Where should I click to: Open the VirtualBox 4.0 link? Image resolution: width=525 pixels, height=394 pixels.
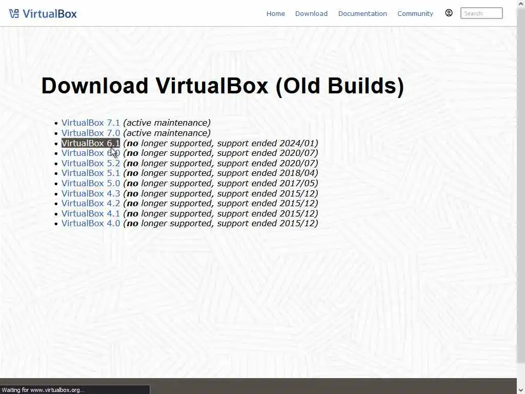coord(91,224)
